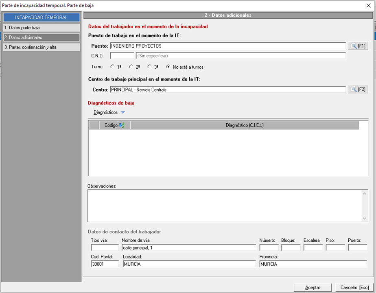Select the 3ª turno radio button
This screenshot has height=293, width=376.
(x=150, y=67)
